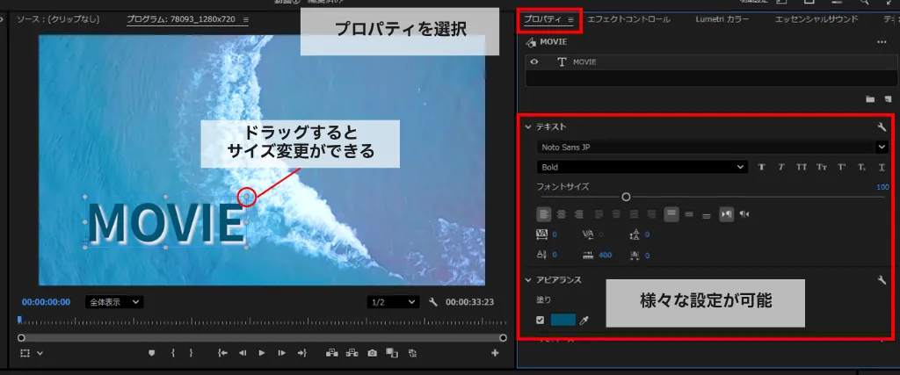Screen dimensions: 900x375
Task: Toggle Underline style
Action: 882,168
